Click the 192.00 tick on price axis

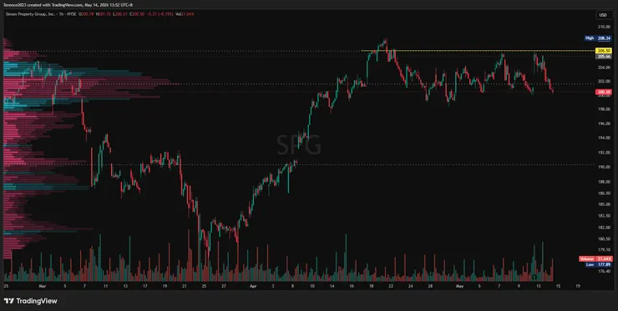(x=604, y=153)
